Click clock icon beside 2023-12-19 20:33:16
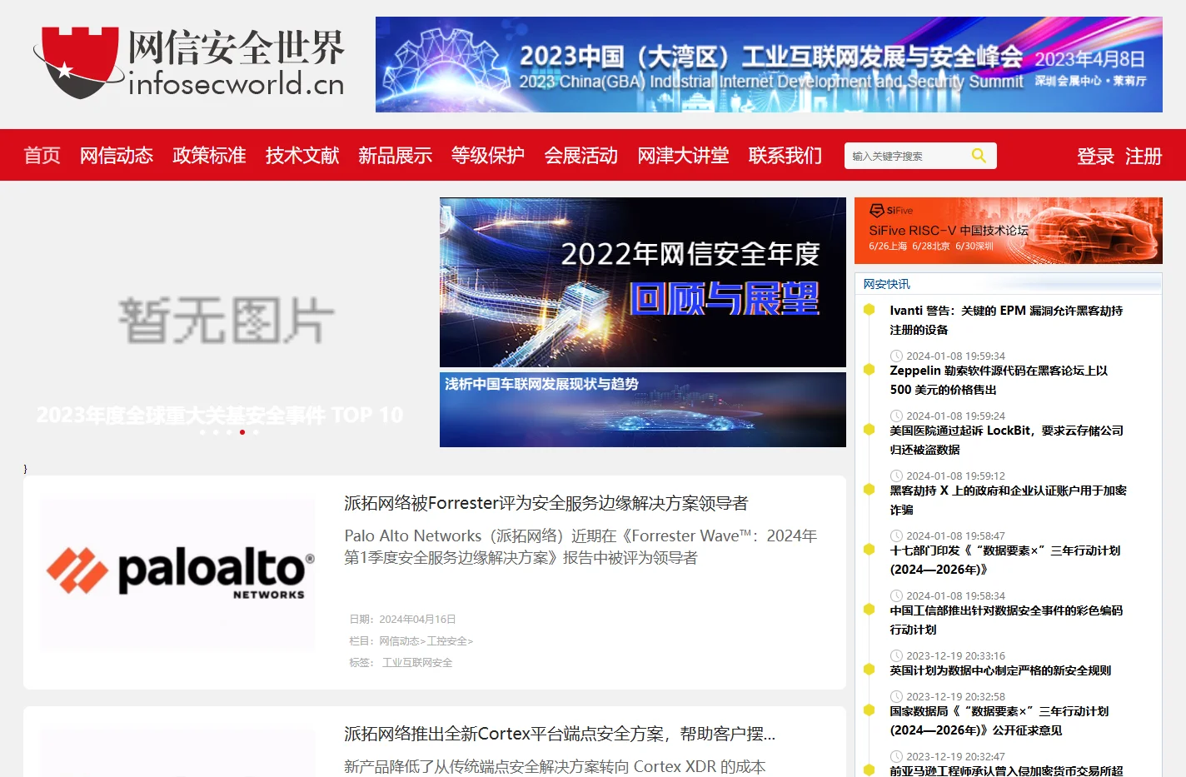Viewport: 1186px width, 777px height. click(896, 655)
